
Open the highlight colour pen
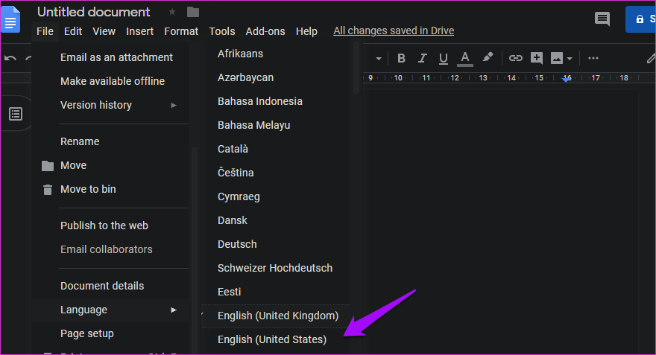[x=488, y=57]
